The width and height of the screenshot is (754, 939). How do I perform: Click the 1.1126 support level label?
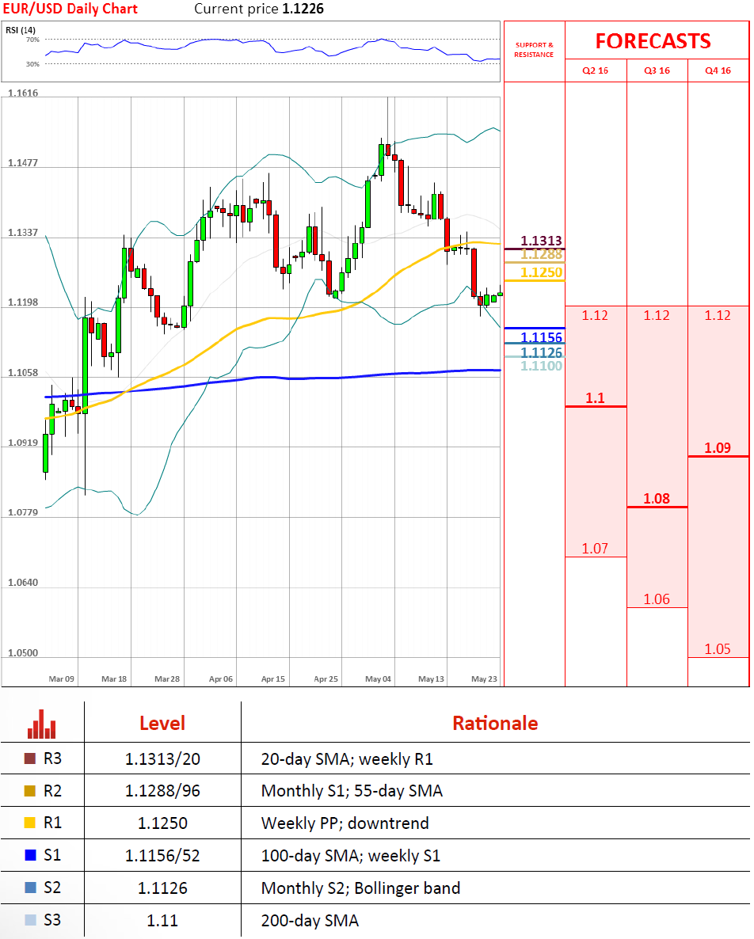click(542, 353)
